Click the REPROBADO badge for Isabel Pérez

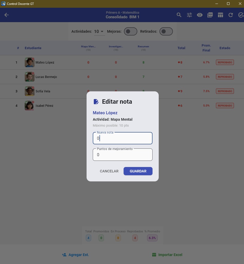point(225,105)
